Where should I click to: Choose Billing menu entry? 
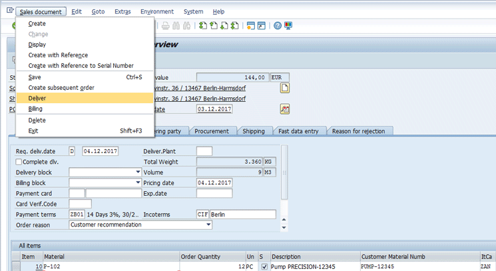tap(85, 109)
